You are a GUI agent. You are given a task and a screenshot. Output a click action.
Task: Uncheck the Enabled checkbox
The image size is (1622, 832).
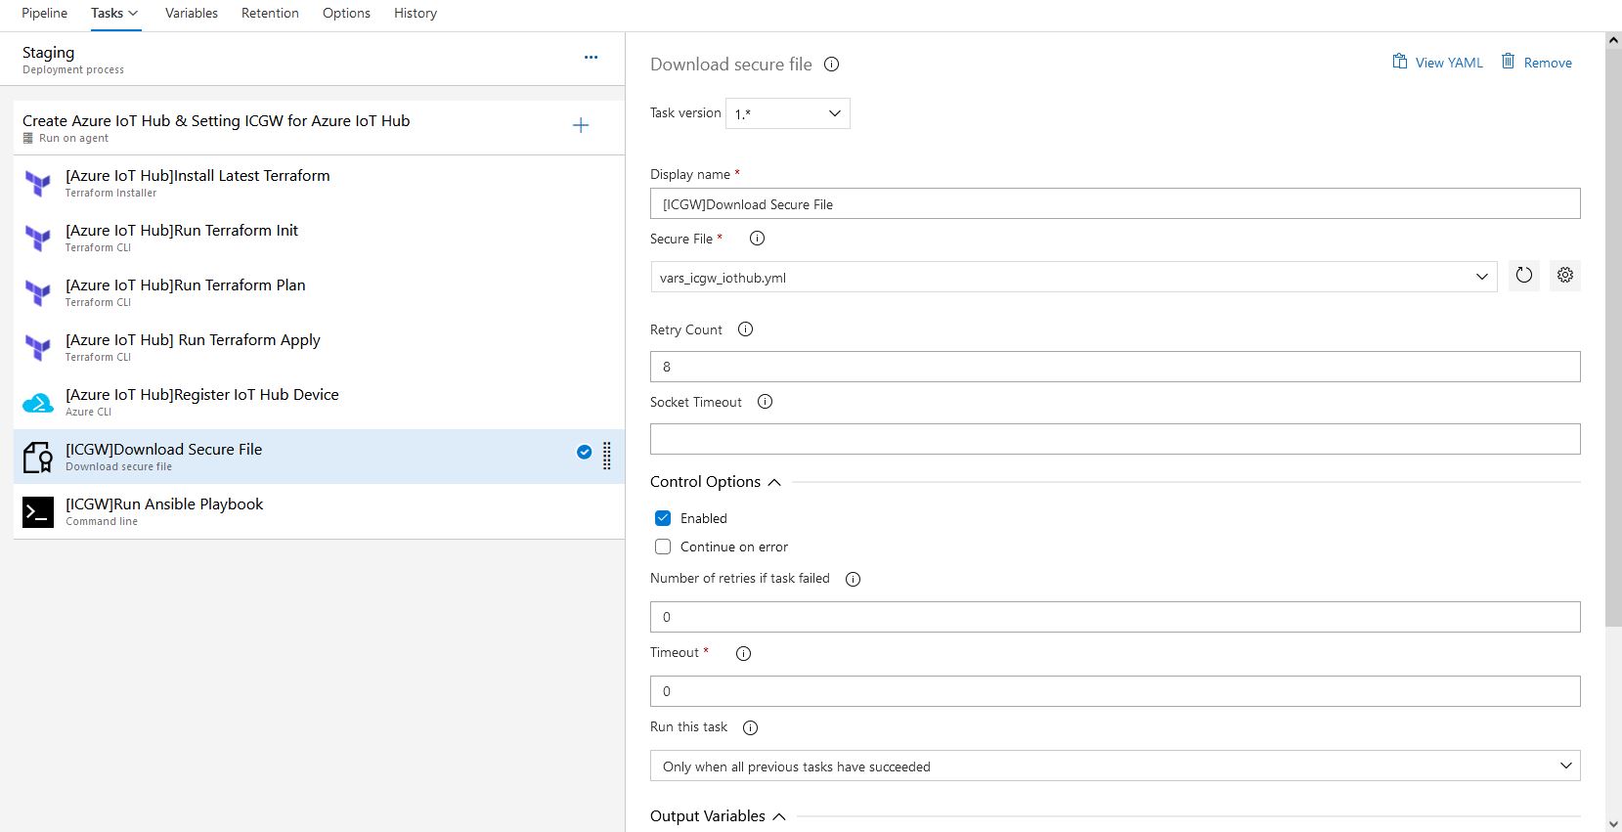pyautogui.click(x=663, y=518)
